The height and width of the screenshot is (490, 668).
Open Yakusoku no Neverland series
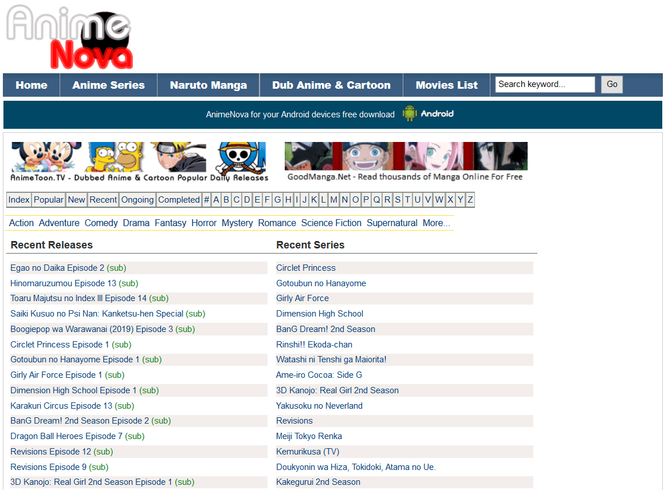click(x=319, y=406)
